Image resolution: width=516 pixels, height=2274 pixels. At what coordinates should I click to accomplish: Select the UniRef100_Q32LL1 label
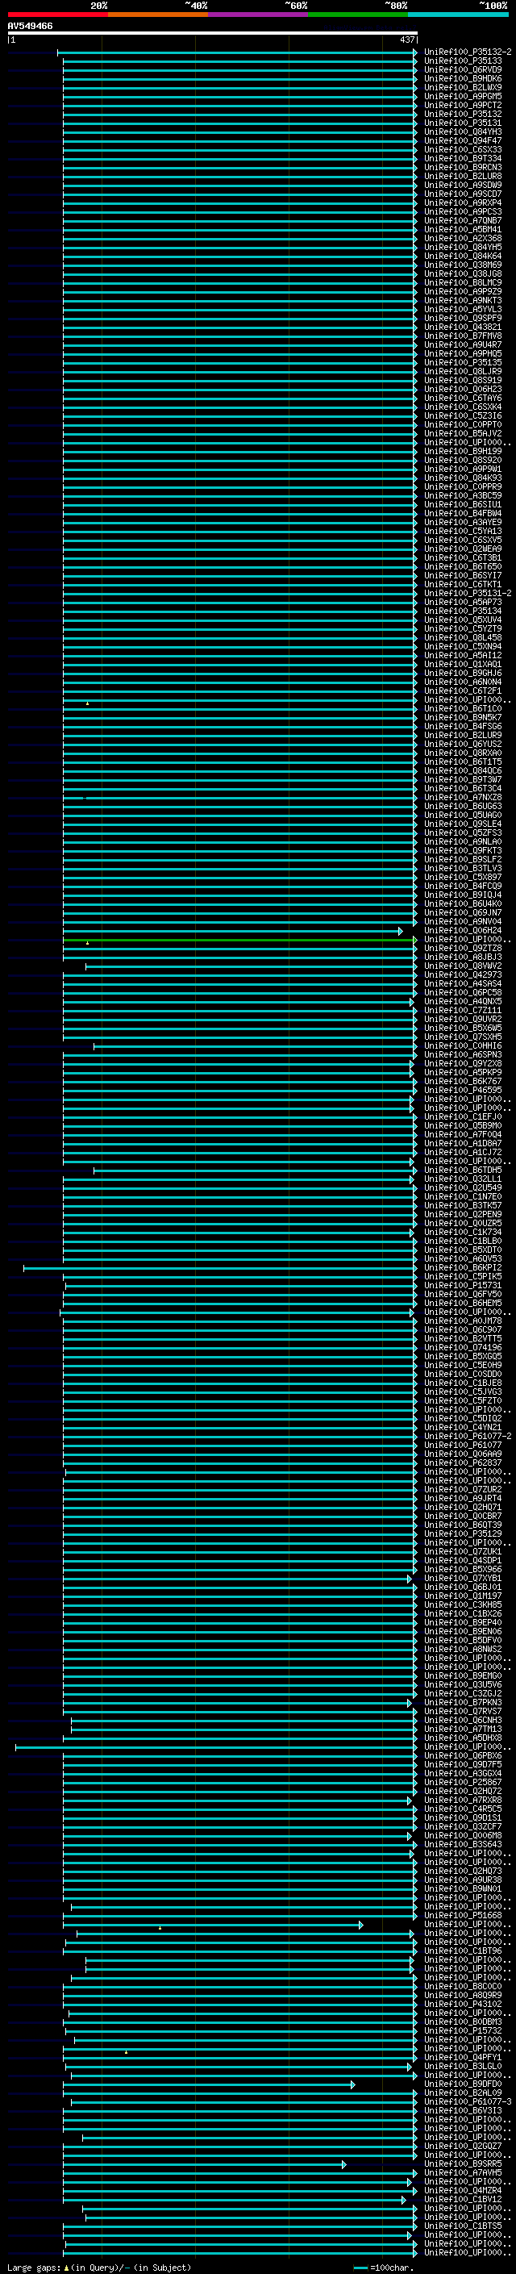(463, 1179)
